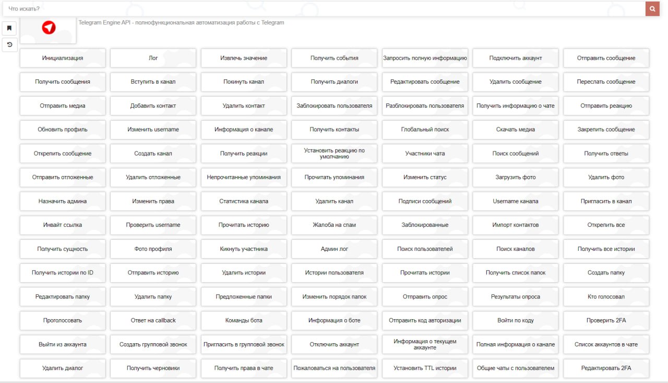The image size is (668, 383).
Task: Click 'Отправить медиа' tile
Action: click(63, 106)
